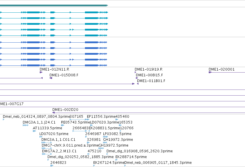Select the 165353 feature label
Screen dimensions: 245x167
point(126,122)
